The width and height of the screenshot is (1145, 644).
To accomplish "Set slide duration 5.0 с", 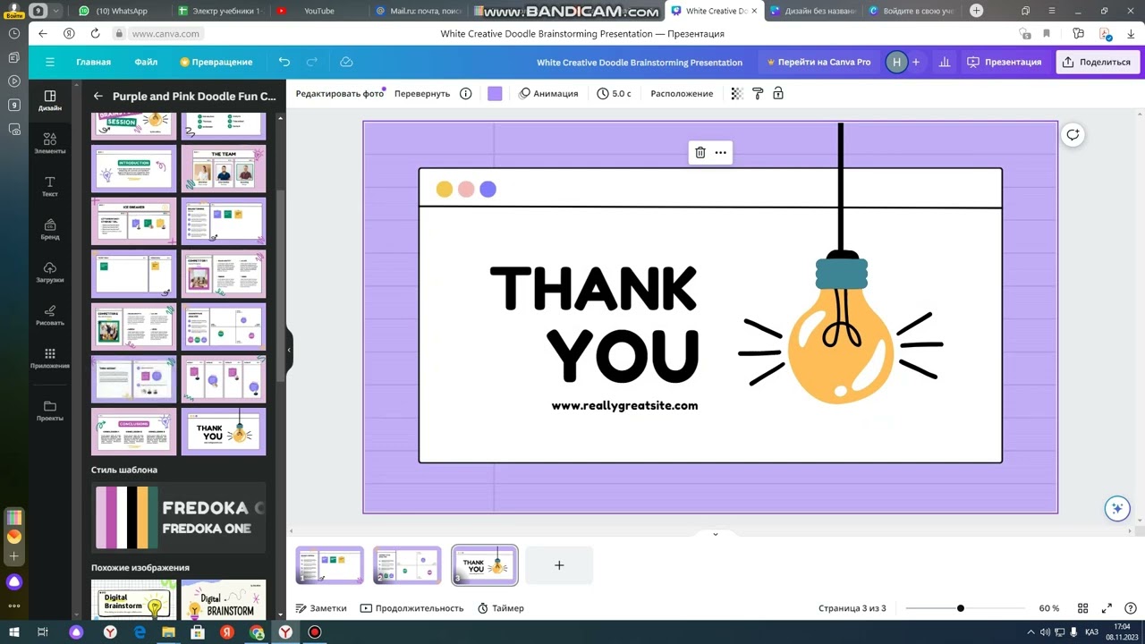I will [x=615, y=93].
